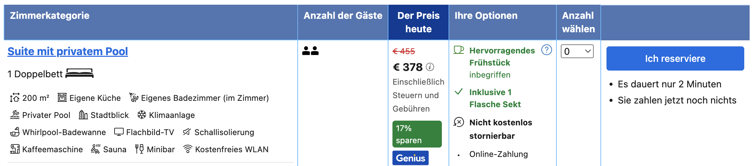The height and width of the screenshot is (166, 754).
Task: Click the Privater Pool swimmer icon
Action: click(15, 115)
